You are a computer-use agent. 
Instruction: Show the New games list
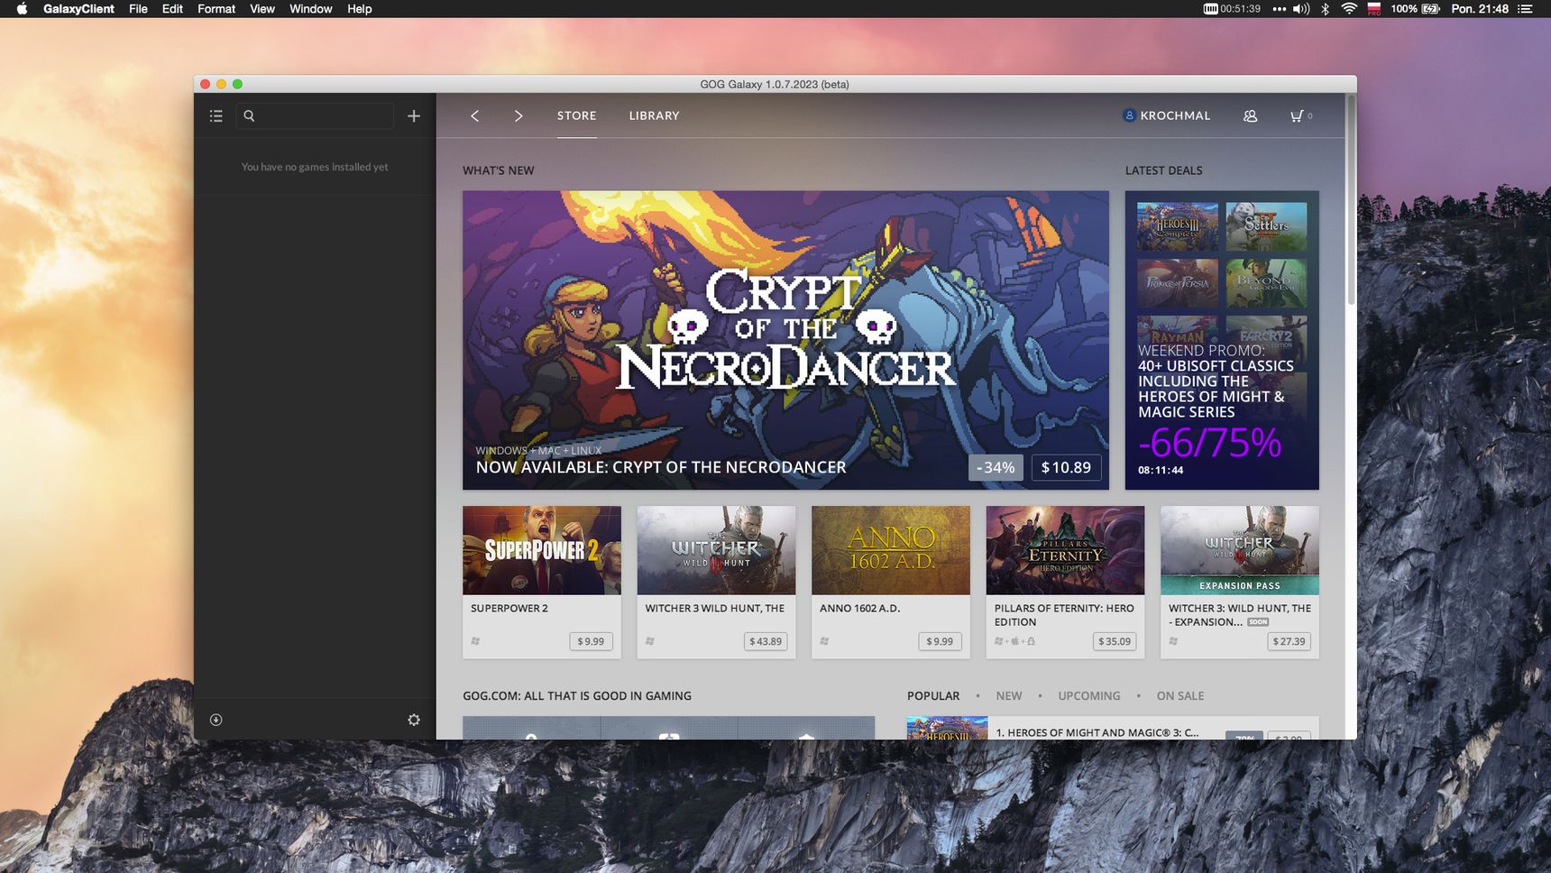click(1009, 696)
